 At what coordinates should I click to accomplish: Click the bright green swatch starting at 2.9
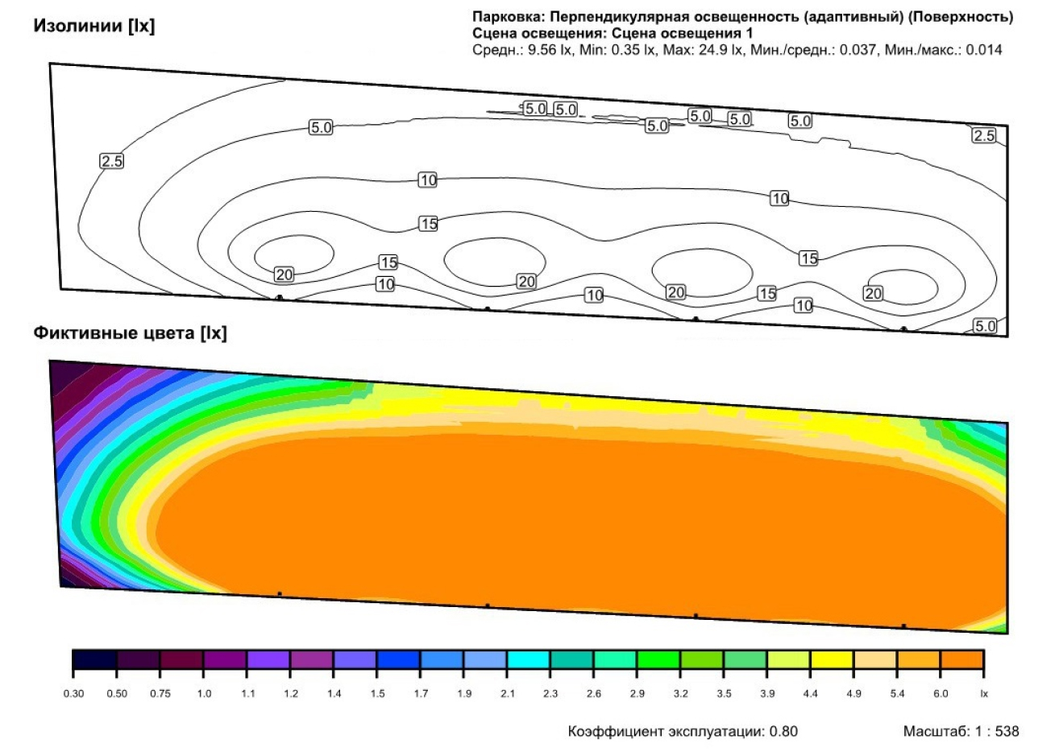pos(659,660)
